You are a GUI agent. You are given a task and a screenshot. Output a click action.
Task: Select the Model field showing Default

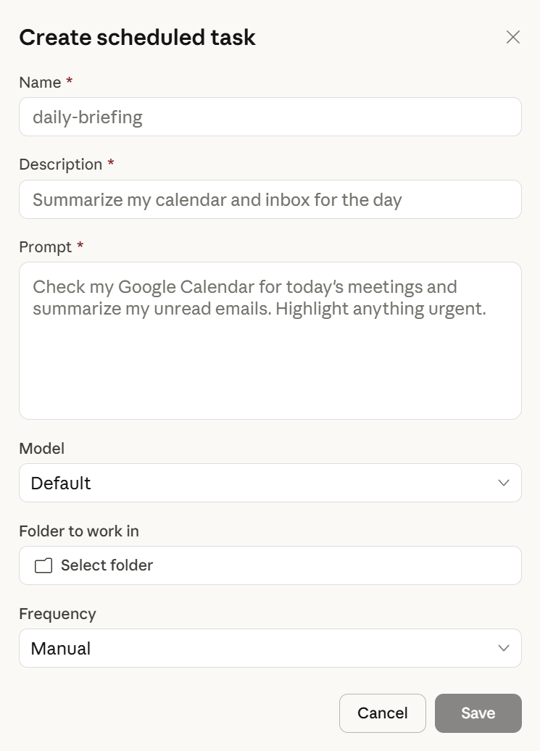270,483
